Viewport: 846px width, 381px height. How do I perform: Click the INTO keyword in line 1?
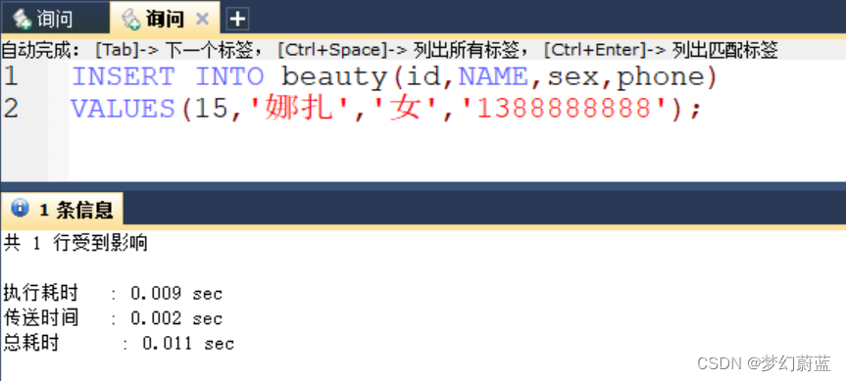point(229,77)
